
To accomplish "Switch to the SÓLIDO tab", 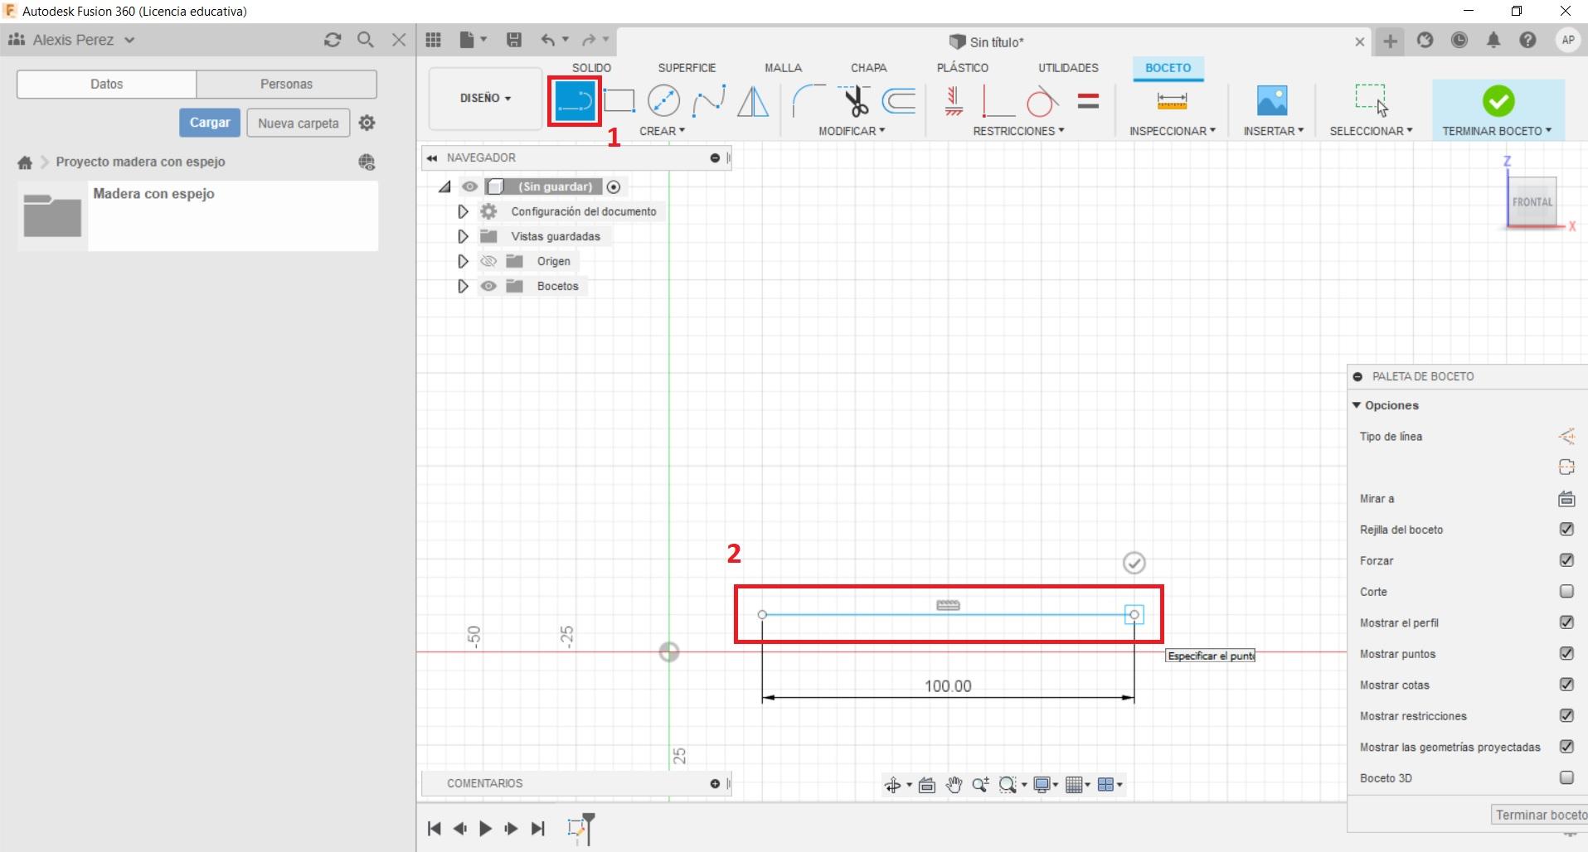I will (x=591, y=68).
